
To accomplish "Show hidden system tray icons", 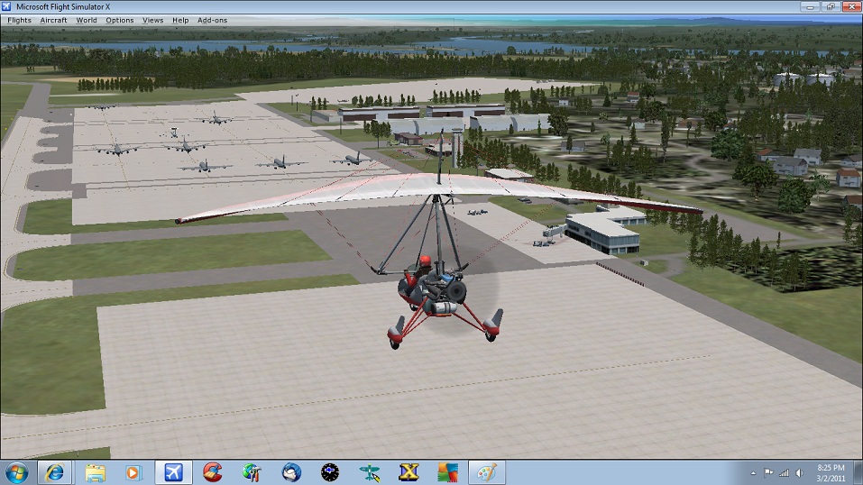I will tap(753, 472).
